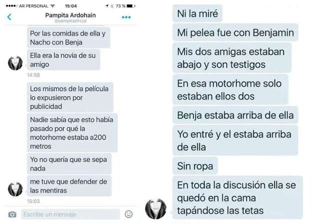Select the 'Mi pelea fue con Benjamin' message
This screenshot has height=224, width=323.
tap(235, 32)
